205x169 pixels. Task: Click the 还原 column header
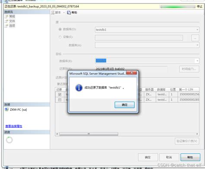[x=59, y=89]
